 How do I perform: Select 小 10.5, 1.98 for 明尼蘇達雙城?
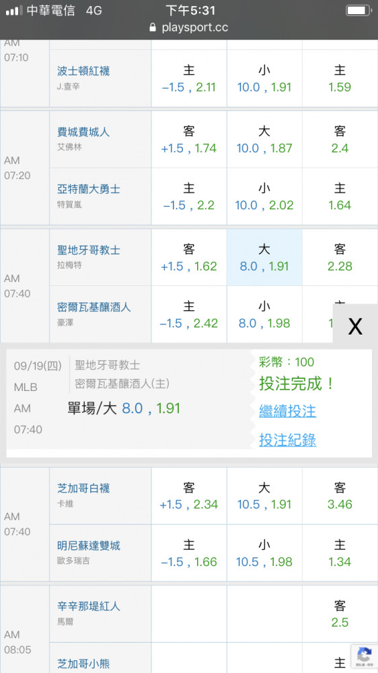click(x=264, y=553)
